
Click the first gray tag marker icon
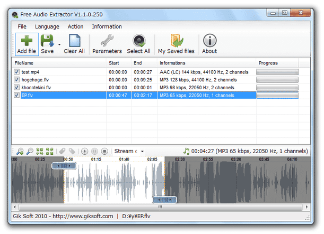pyautogui.click(x=62, y=151)
